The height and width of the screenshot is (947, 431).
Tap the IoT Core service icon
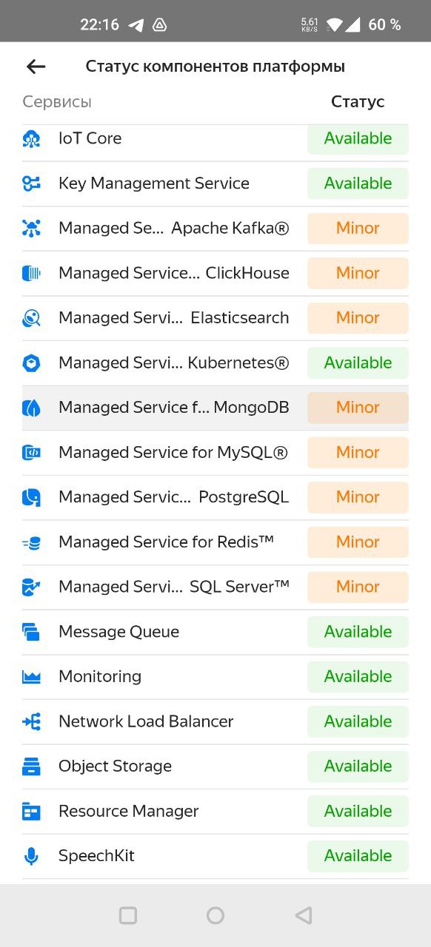(31, 139)
